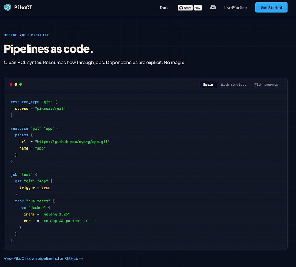The width and height of the screenshot is (296, 267).
Task: Click the image = "golang:1.25" line
Action: point(47,214)
